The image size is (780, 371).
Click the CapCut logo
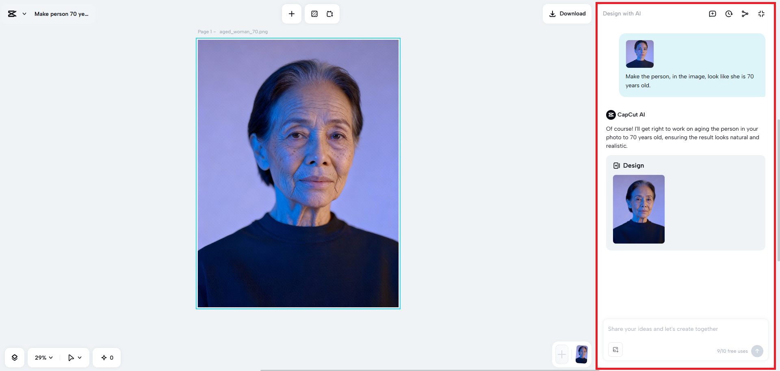[x=11, y=13]
